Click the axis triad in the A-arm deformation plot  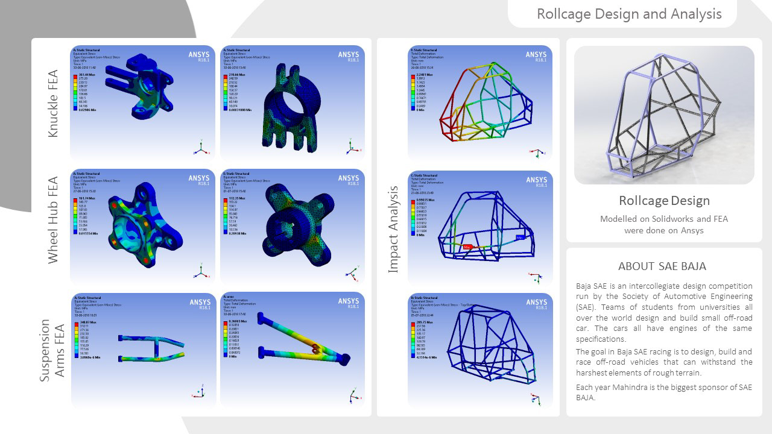(355, 395)
